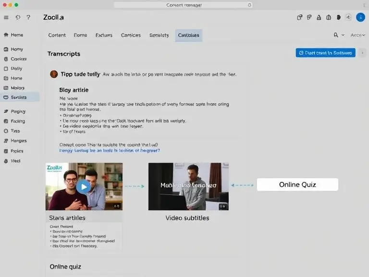Open Cocices sidebar item
Viewport: 369px width, 277px height.
click(x=15, y=59)
